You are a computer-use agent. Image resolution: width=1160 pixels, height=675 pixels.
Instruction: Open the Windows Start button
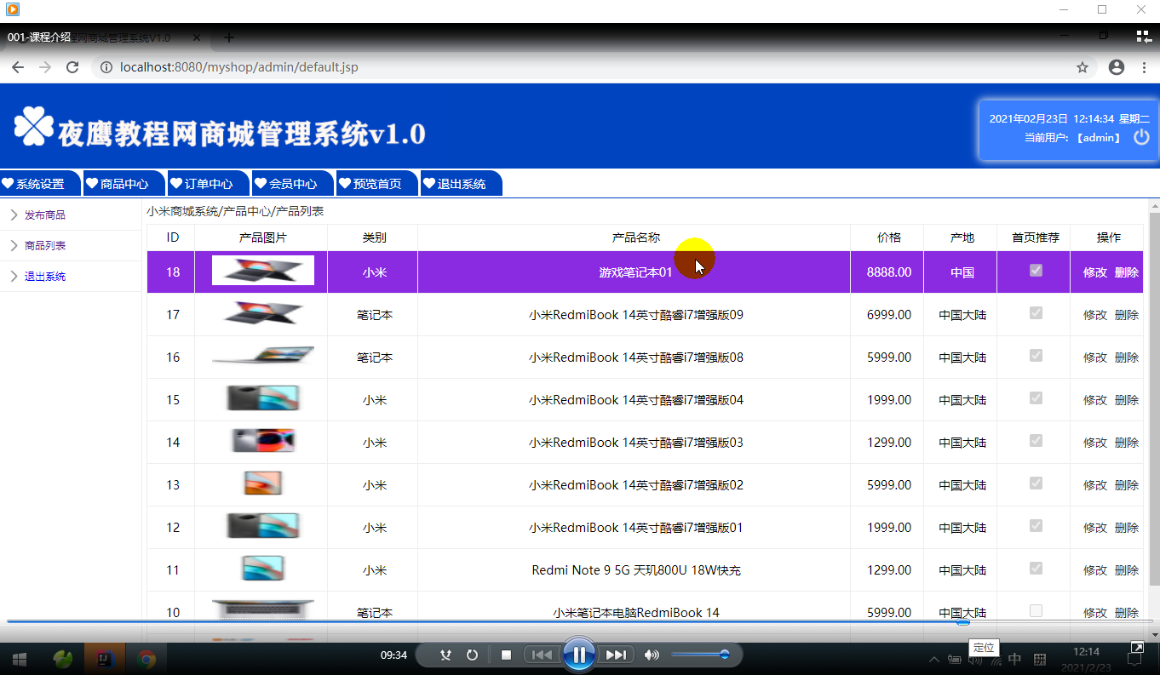(x=19, y=658)
